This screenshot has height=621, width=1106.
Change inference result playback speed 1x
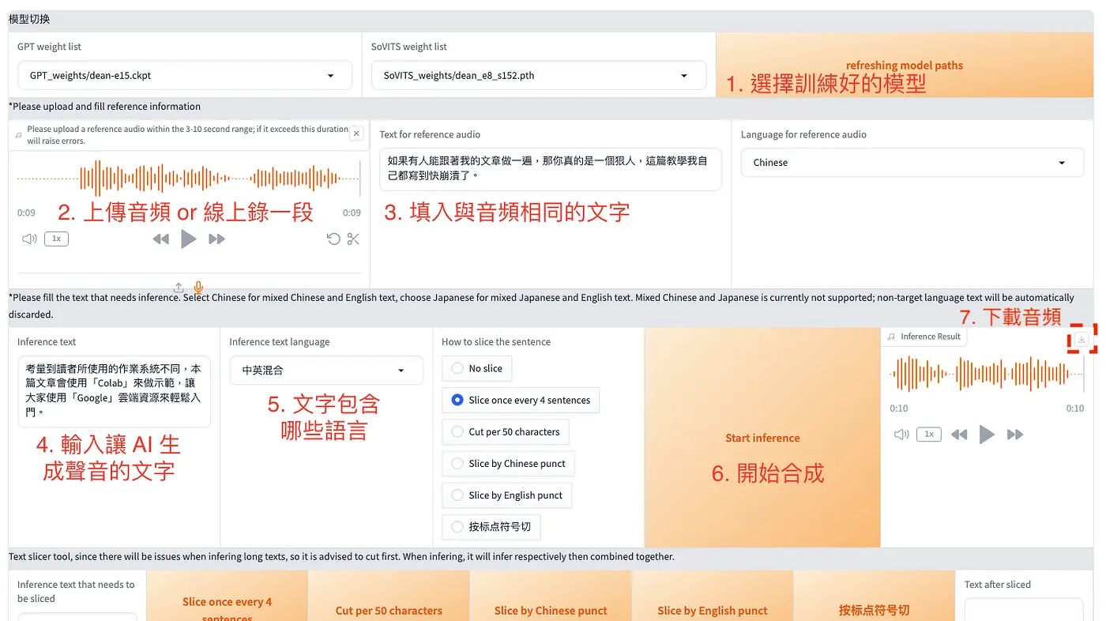tap(929, 435)
